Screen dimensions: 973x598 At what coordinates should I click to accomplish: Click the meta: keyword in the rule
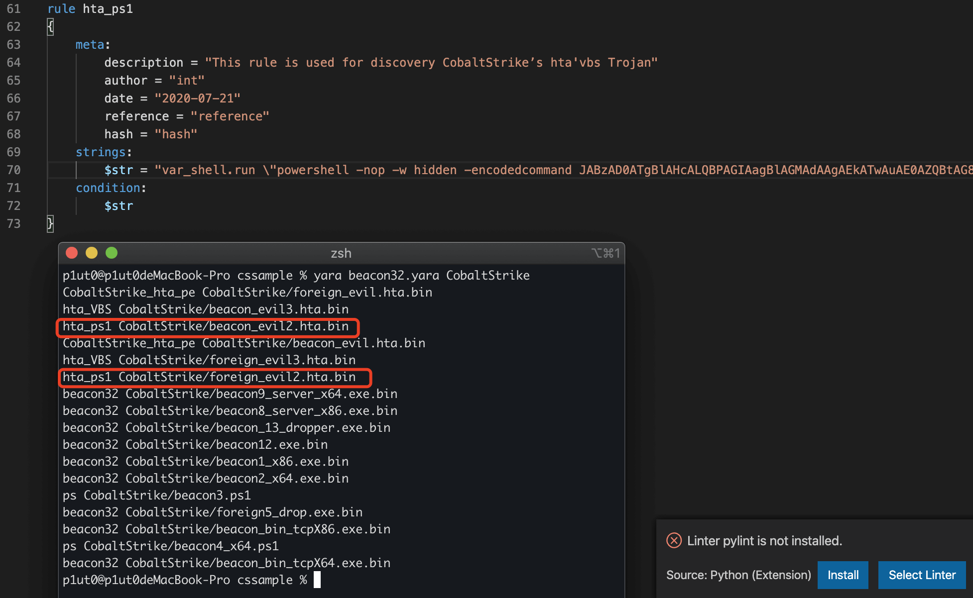pyautogui.click(x=93, y=45)
